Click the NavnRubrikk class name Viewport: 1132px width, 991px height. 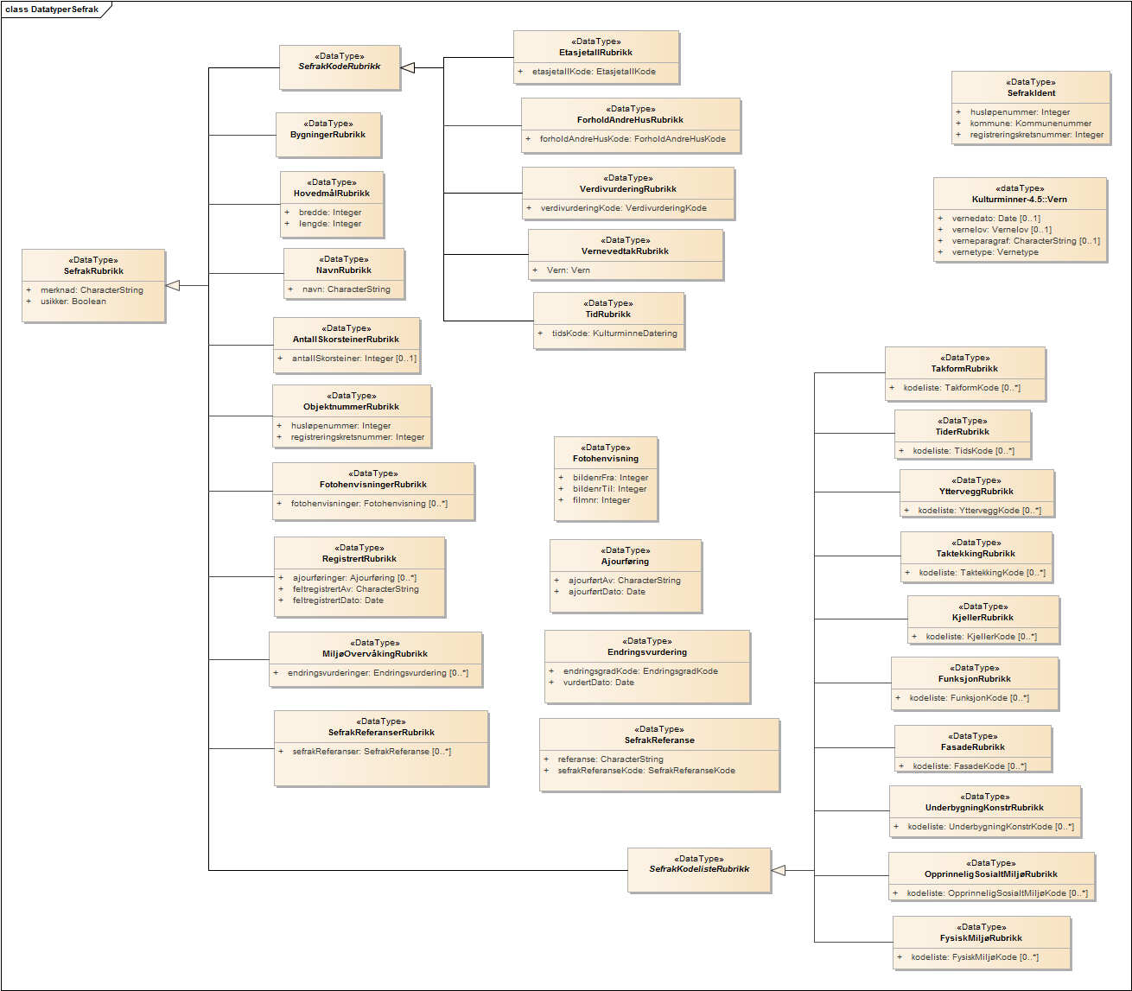pos(344,270)
